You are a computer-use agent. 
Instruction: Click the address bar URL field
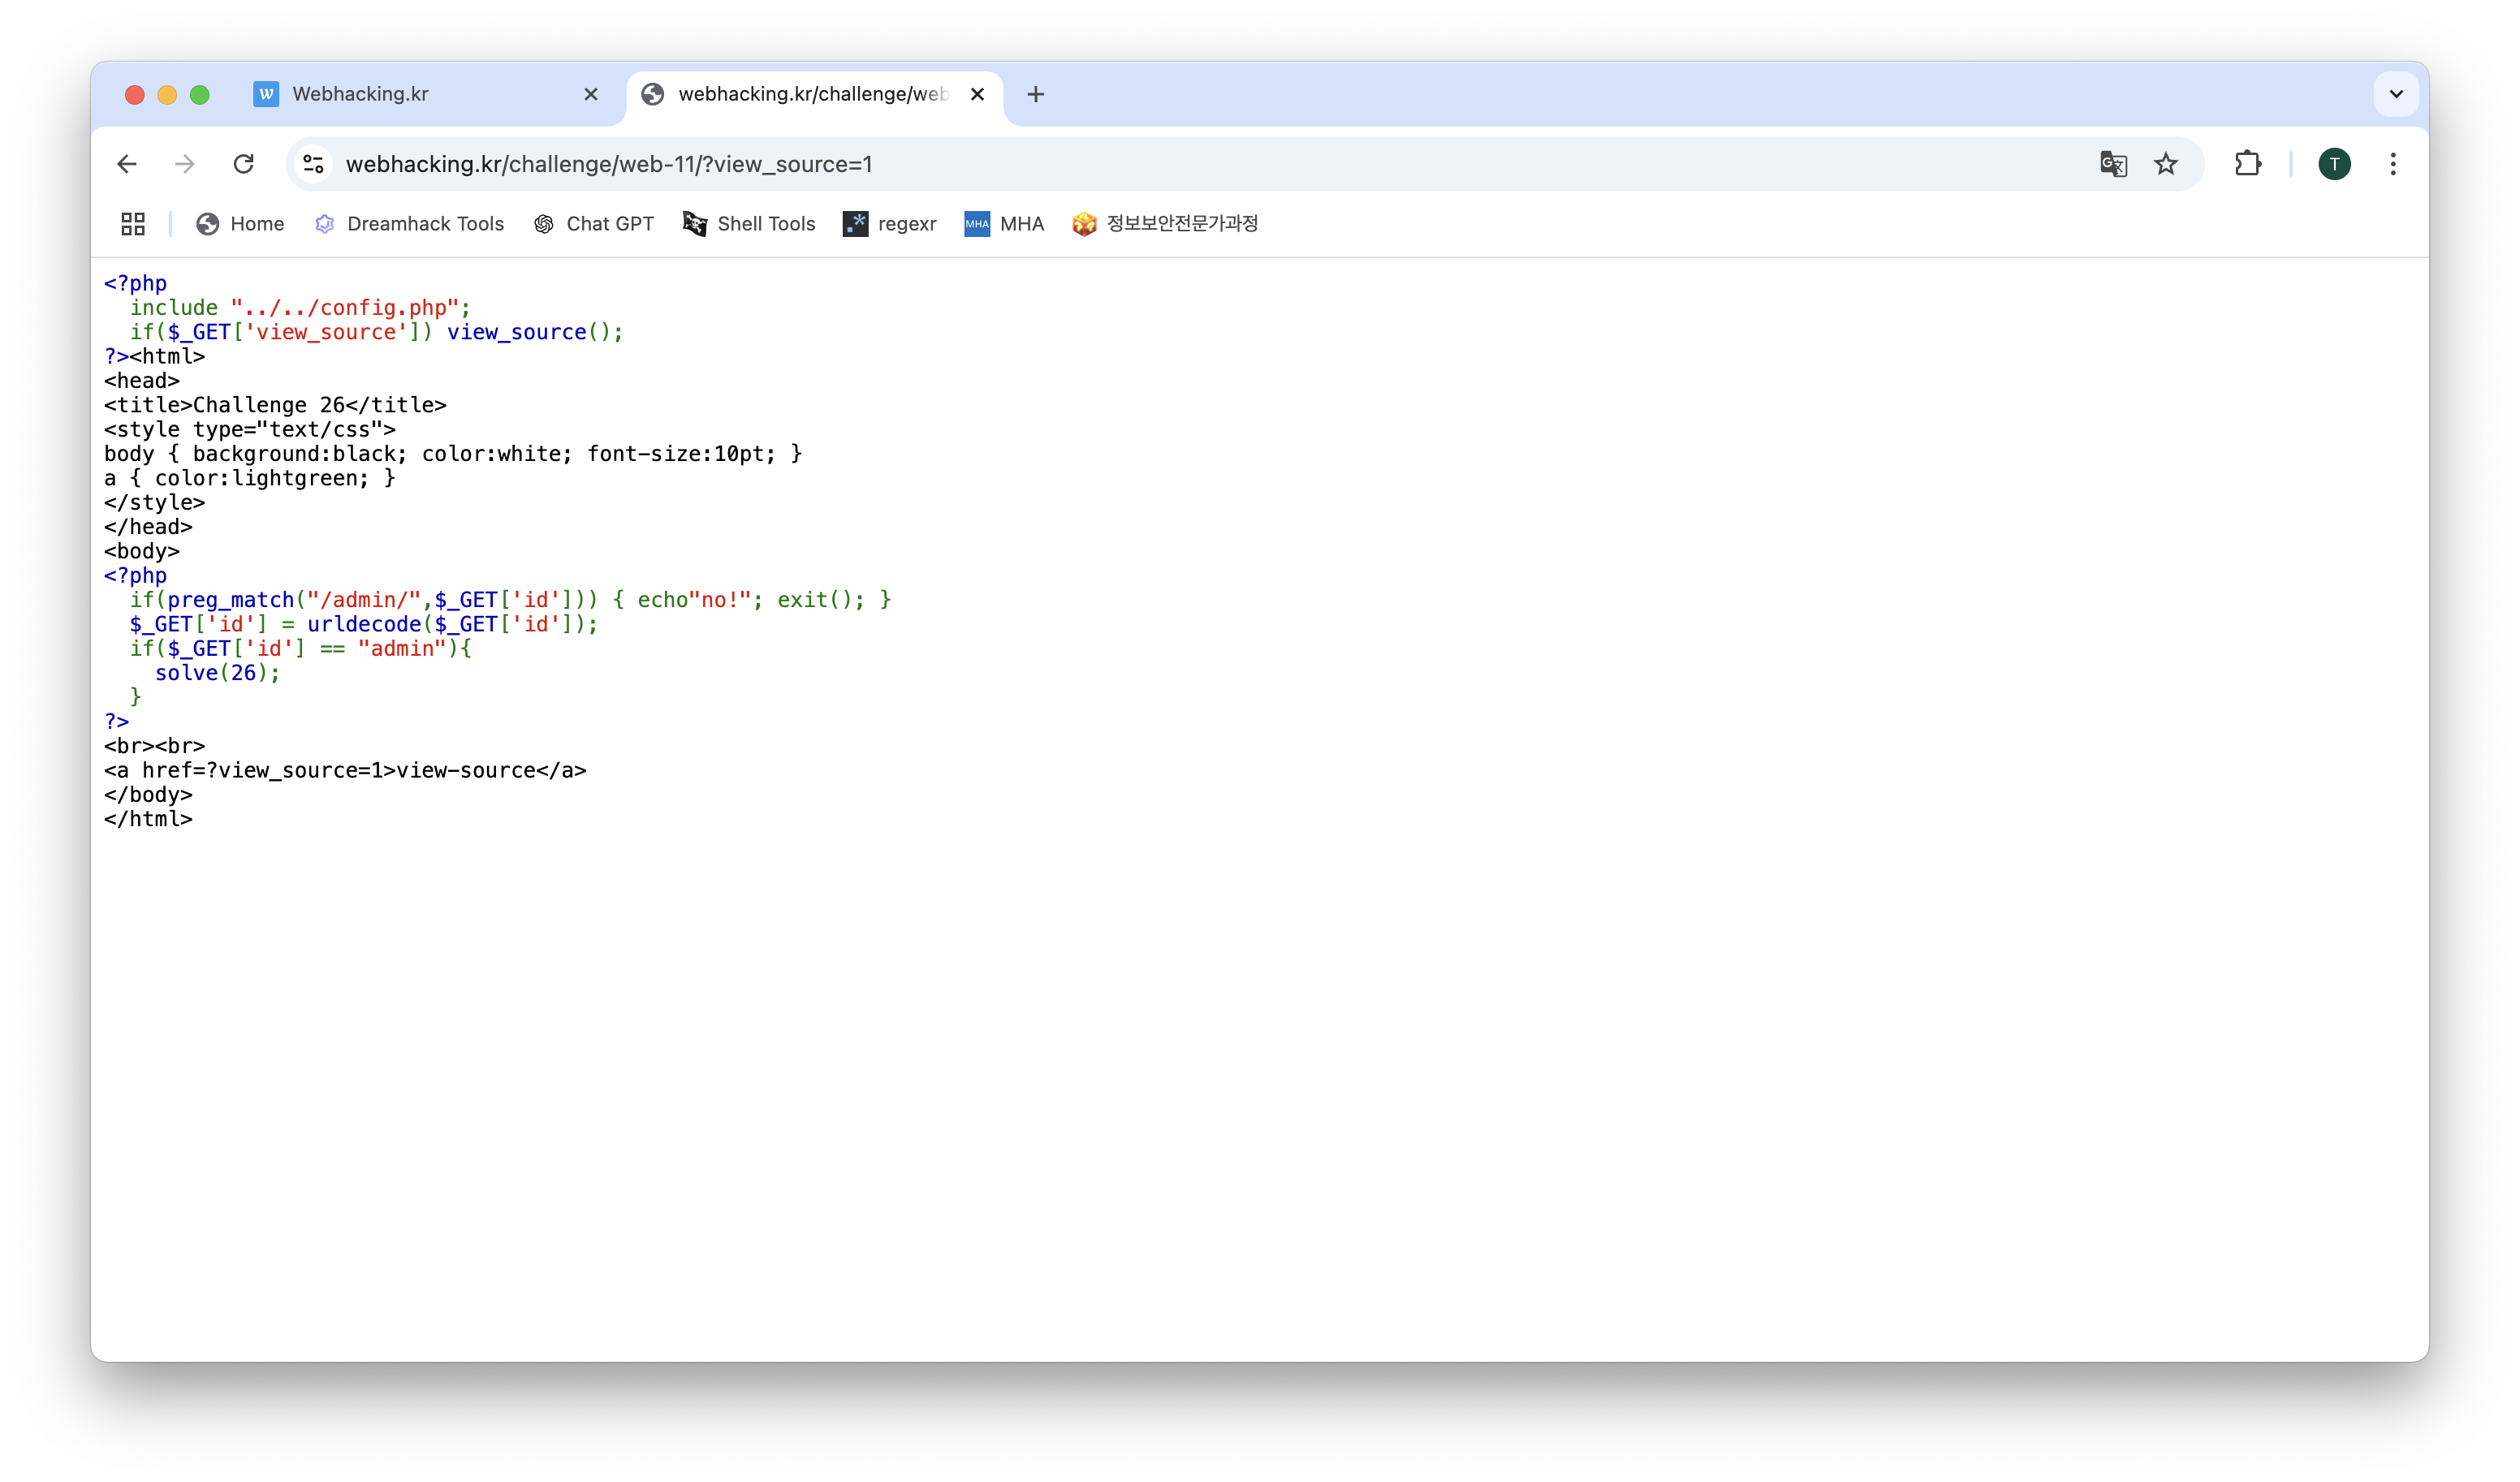(x=1200, y=164)
